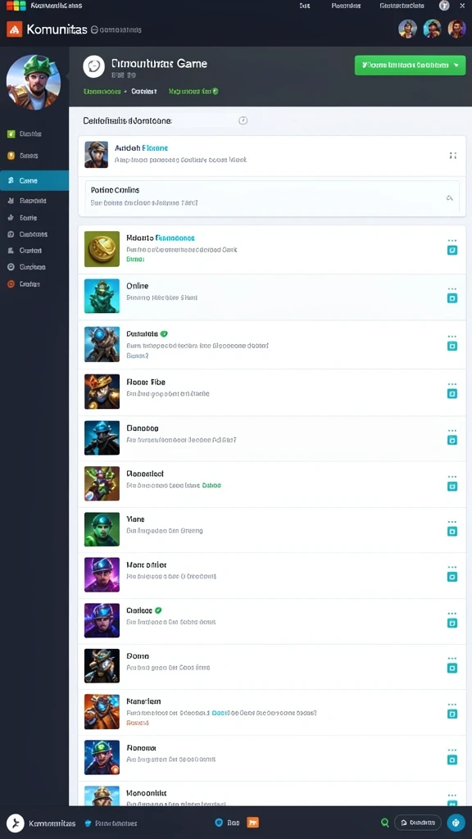Open the green dropdown button in the community header
Viewport: 472px width, 839px height.
[x=410, y=66]
